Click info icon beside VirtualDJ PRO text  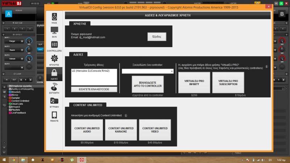pos(266,66)
